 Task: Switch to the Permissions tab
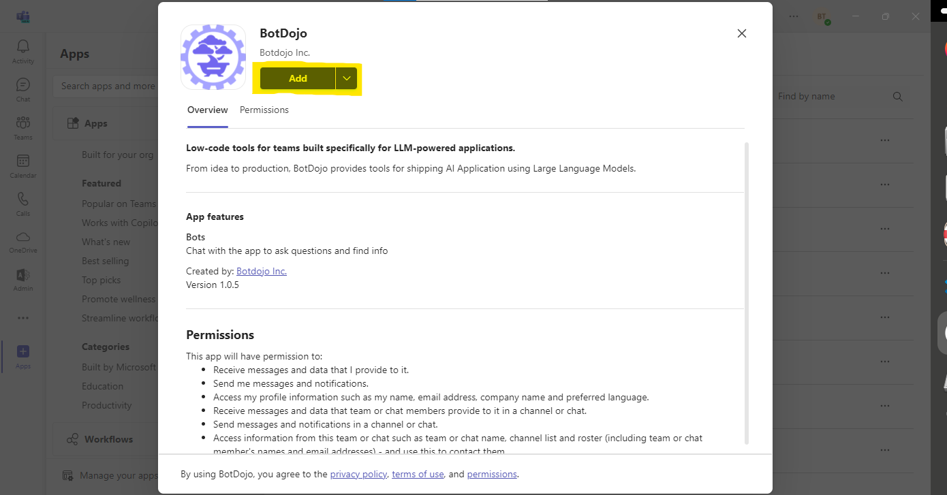click(264, 110)
